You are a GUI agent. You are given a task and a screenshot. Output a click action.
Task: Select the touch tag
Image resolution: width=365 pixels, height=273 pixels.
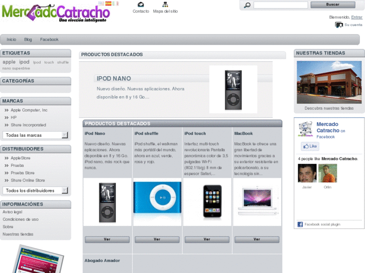[49, 63]
